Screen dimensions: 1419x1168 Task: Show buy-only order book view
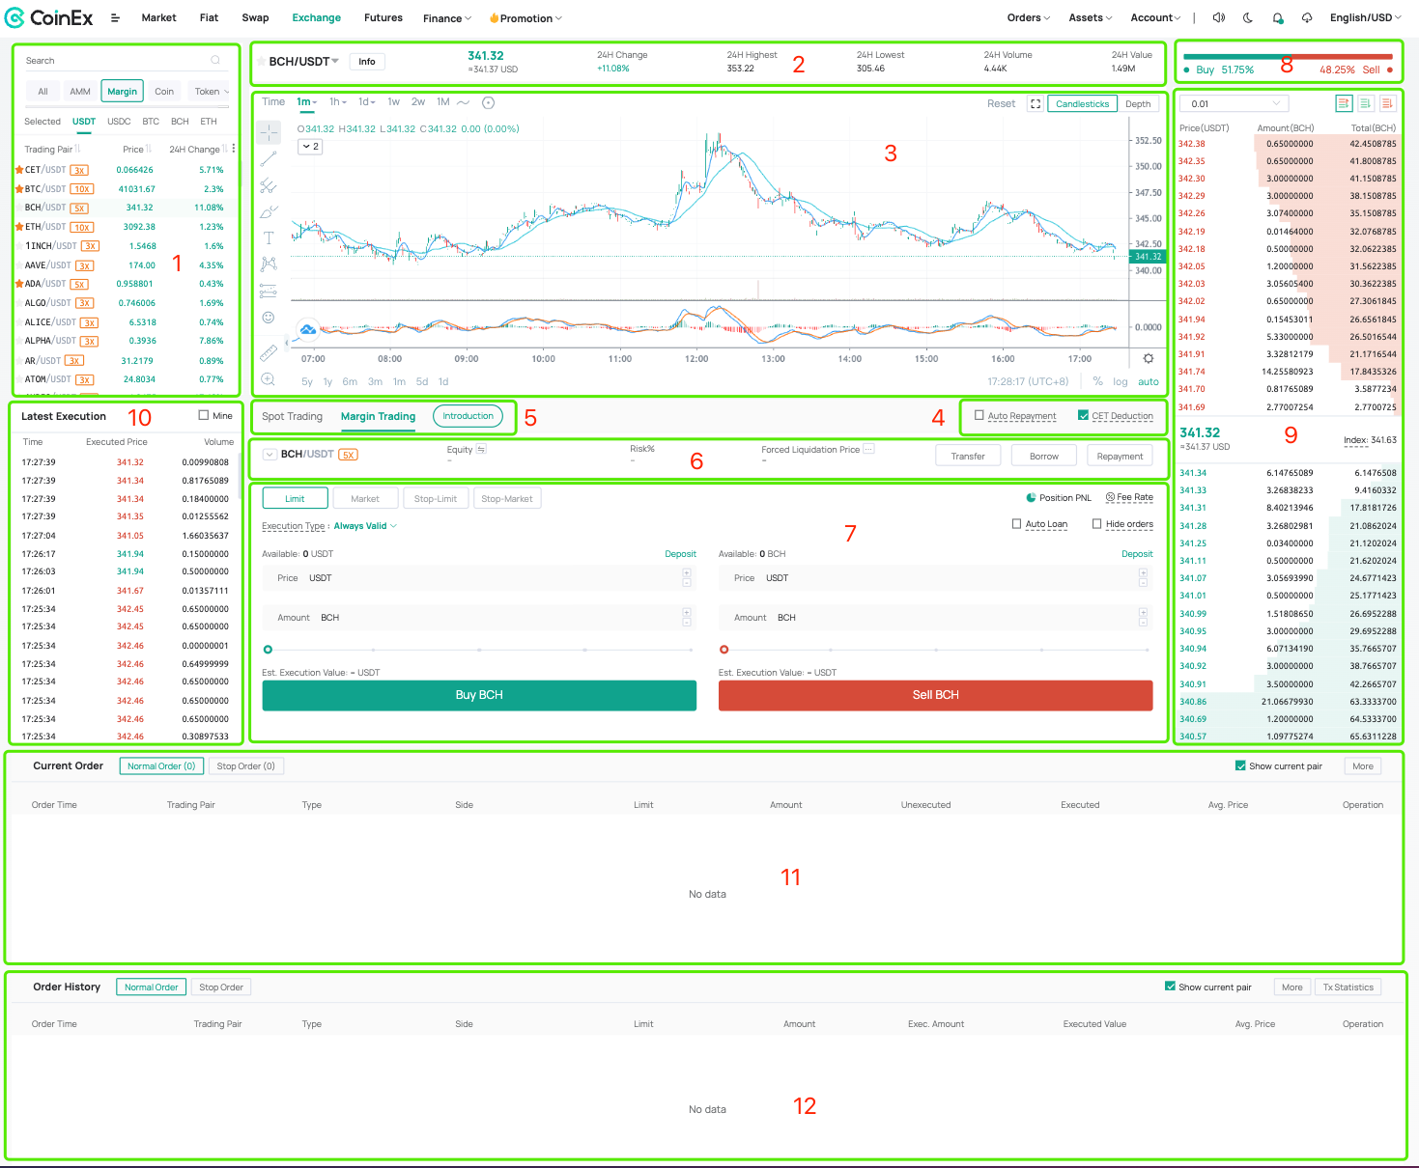[x=1366, y=103]
